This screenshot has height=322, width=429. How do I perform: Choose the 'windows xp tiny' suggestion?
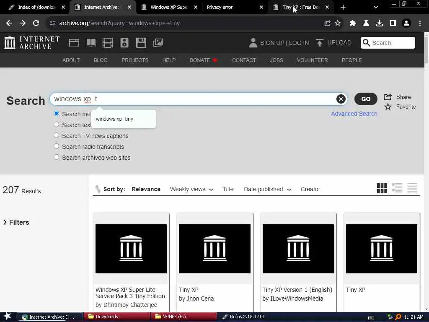[124, 119]
